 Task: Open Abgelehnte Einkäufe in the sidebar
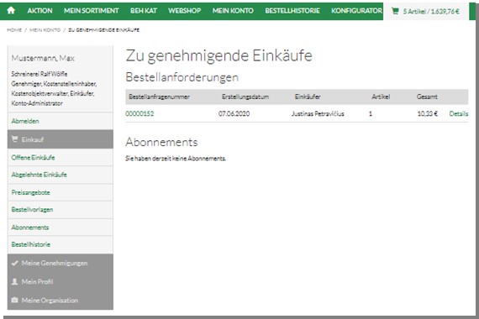pyautogui.click(x=39, y=175)
